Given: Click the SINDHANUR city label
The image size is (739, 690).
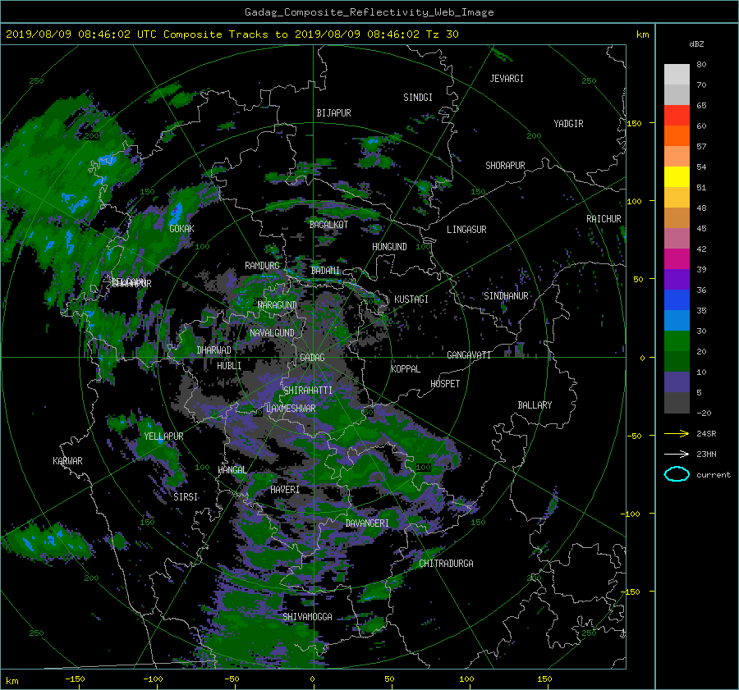Looking at the screenshot, I should [506, 296].
